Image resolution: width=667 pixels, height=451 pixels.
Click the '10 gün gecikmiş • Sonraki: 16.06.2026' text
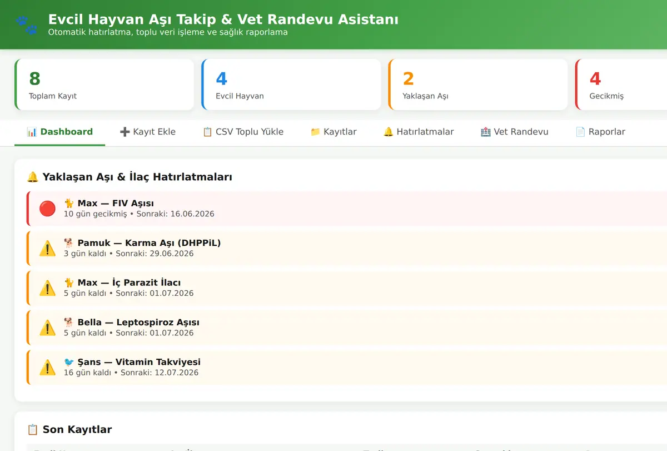(139, 214)
